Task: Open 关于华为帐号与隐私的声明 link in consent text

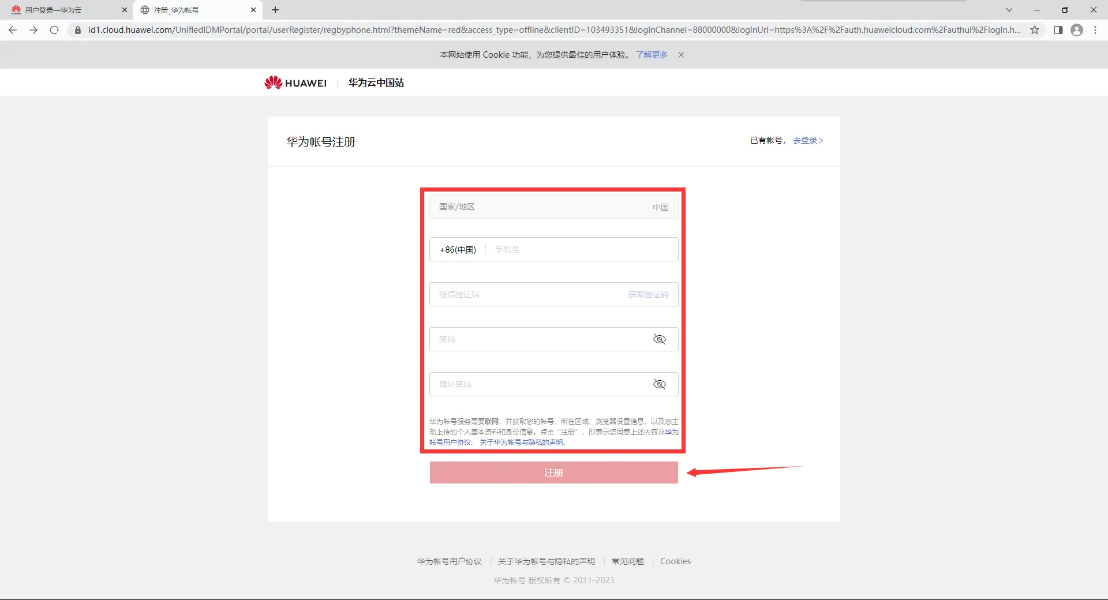Action: (521, 442)
